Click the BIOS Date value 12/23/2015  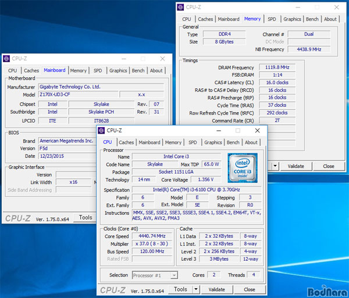(x=67, y=156)
